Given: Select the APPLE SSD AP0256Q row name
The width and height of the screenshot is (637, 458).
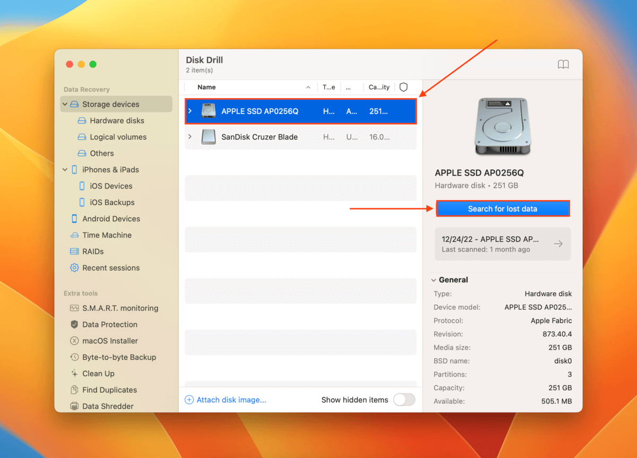Looking at the screenshot, I should click(260, 111).
